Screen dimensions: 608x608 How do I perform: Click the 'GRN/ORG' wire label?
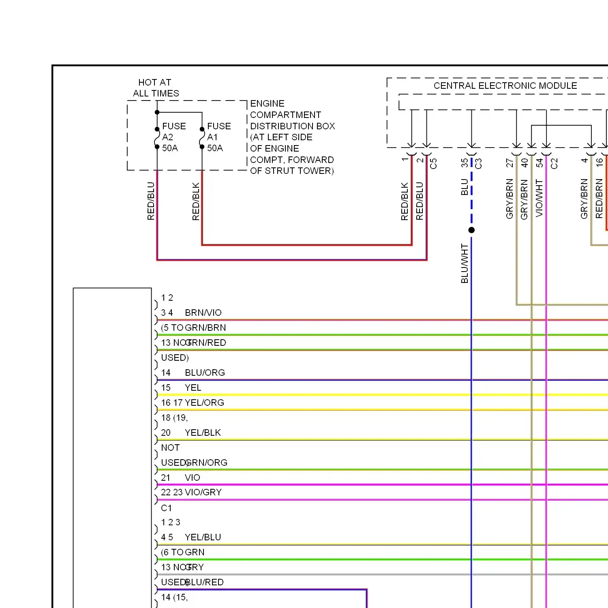pos(206,462)
